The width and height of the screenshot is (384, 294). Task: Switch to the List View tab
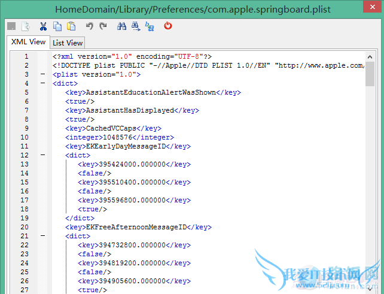pos(68,43)
